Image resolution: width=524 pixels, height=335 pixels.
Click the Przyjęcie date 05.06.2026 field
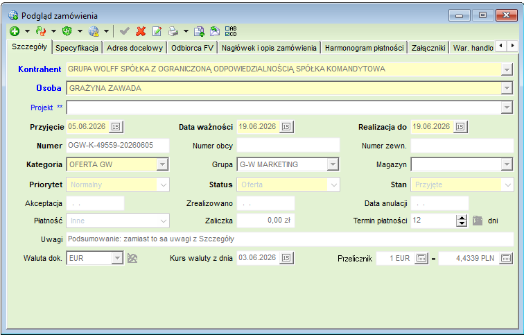click(x=87, y=127)
